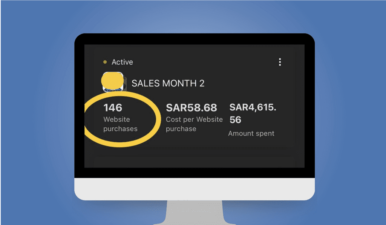
Task: Select the SALES MONTH 2 campaign title
Action: pyautogui.click(x=168, y=83)
